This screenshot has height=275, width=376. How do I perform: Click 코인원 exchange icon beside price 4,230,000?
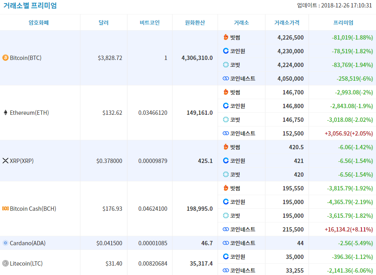click(x=226, y=51)
